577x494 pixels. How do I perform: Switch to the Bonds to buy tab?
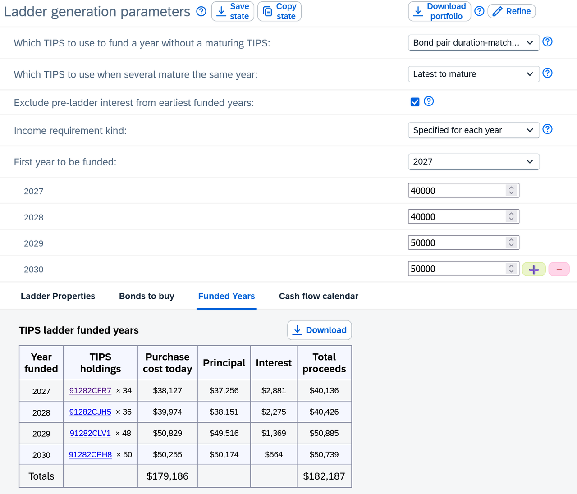coord(147,296)
